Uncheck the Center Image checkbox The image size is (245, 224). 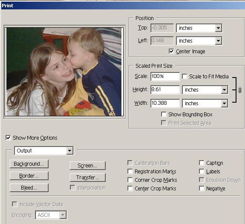pos(171,51)
